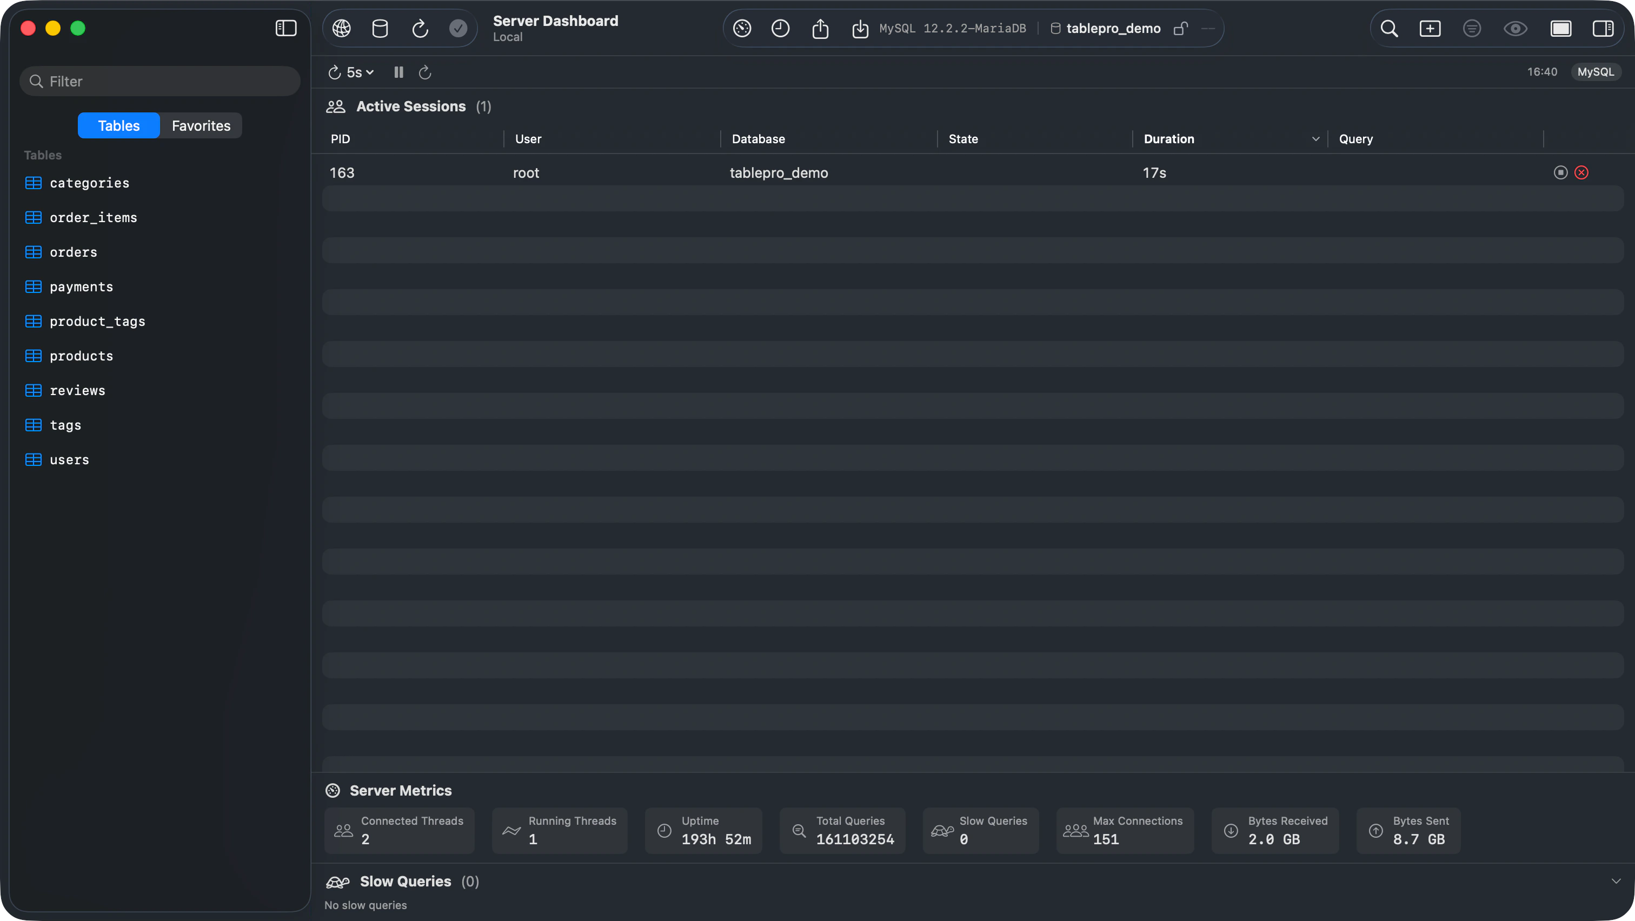Viewport: 1635px width, 921px height.
Task: Select the Tables tab in the sidebar
Action: pyautogui.click(x=118, y=125)
